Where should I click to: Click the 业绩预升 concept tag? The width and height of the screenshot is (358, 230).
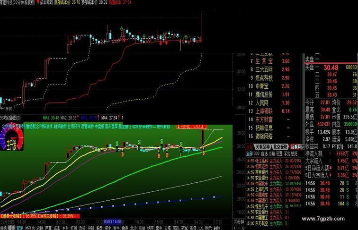pos(74,127)
